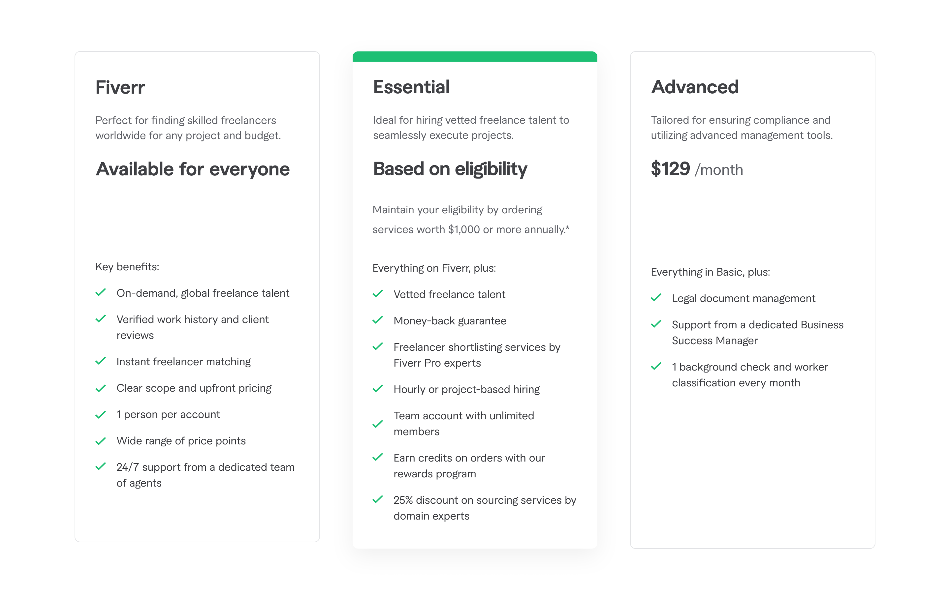Image resolution: width=950 pixels, height=600 pixels.
Task: Click checkmark next to Vetted freelance talent
Action: [x=378, y=294]
